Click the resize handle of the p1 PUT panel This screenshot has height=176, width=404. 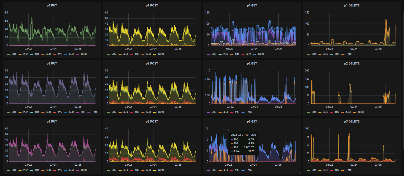coord(99,56)
